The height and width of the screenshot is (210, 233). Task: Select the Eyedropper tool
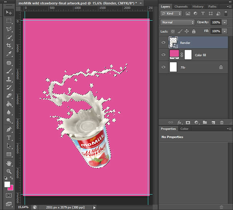9,54
